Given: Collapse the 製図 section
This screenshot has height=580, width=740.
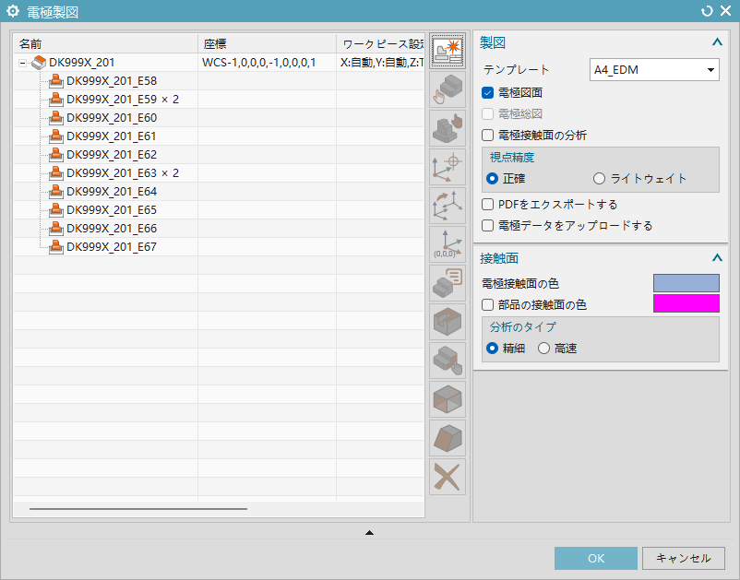Looking at the screenshot, I should [716, 42].
